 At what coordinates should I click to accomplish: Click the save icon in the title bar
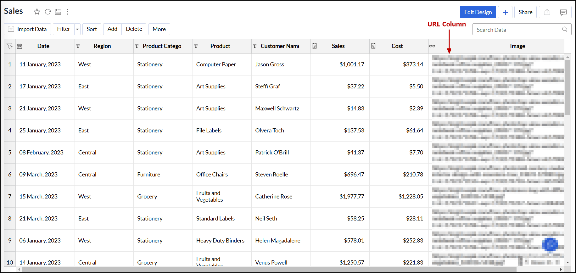coord(58,12)
